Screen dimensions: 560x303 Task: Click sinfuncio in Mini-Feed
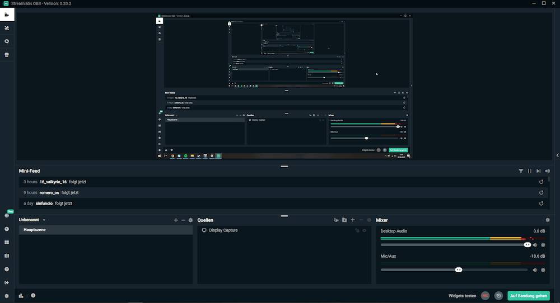[x=44, y=203]
